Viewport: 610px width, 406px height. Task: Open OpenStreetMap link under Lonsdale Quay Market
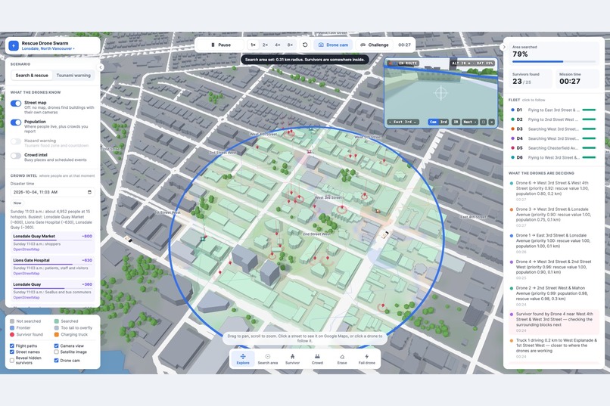[x=26, y=249]
